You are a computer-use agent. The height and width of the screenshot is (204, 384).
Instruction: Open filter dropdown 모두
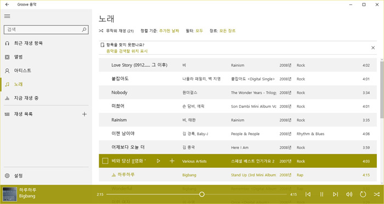(199, 31)
